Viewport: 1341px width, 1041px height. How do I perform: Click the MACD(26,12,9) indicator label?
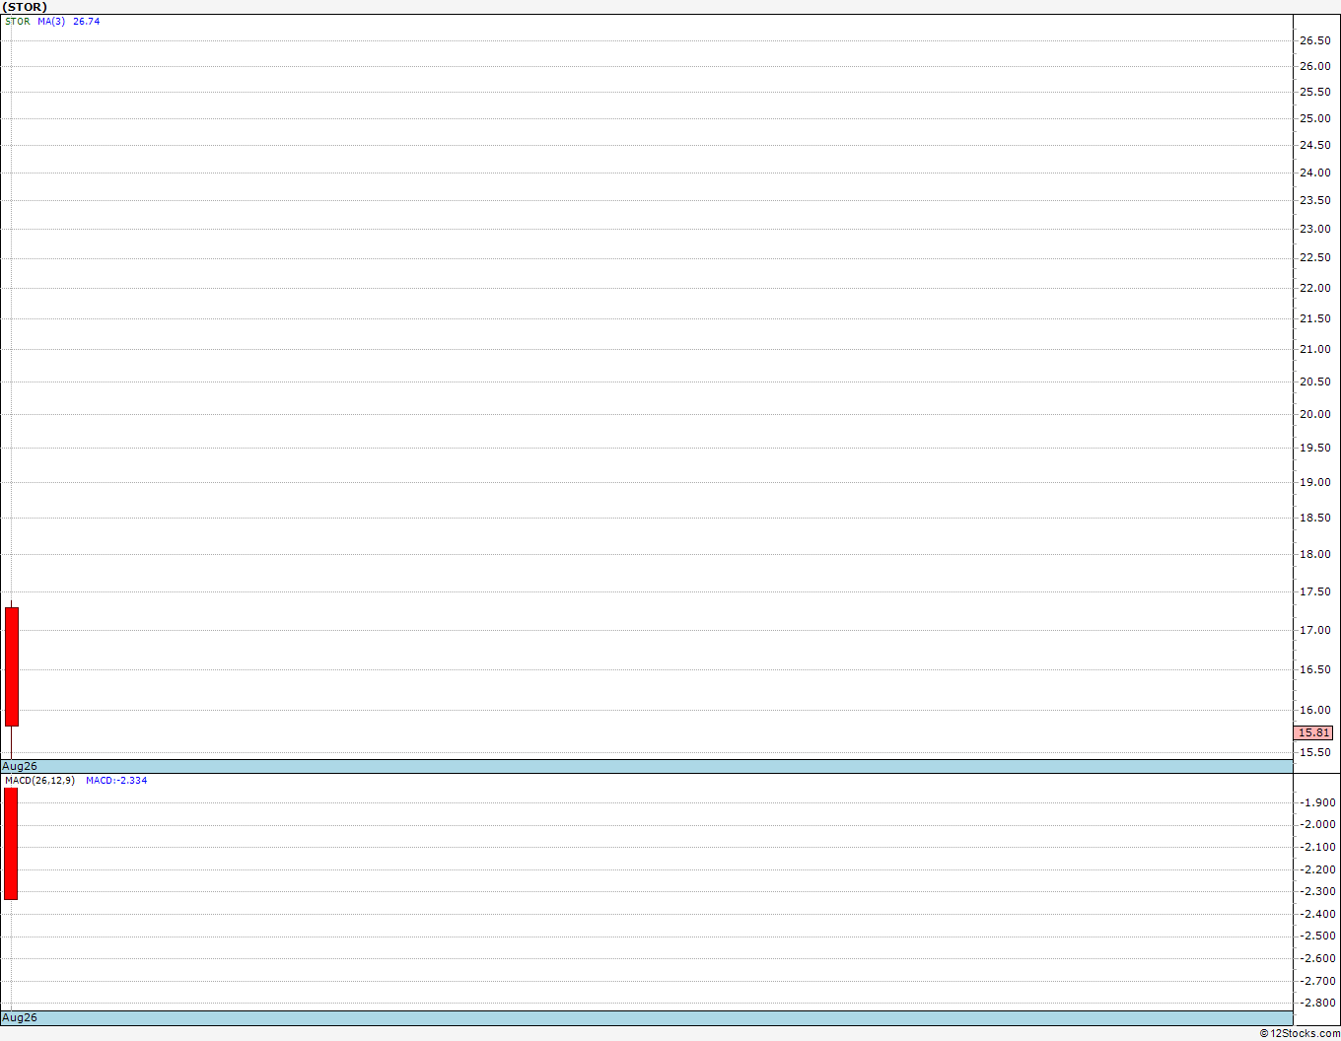coord(39,781)
